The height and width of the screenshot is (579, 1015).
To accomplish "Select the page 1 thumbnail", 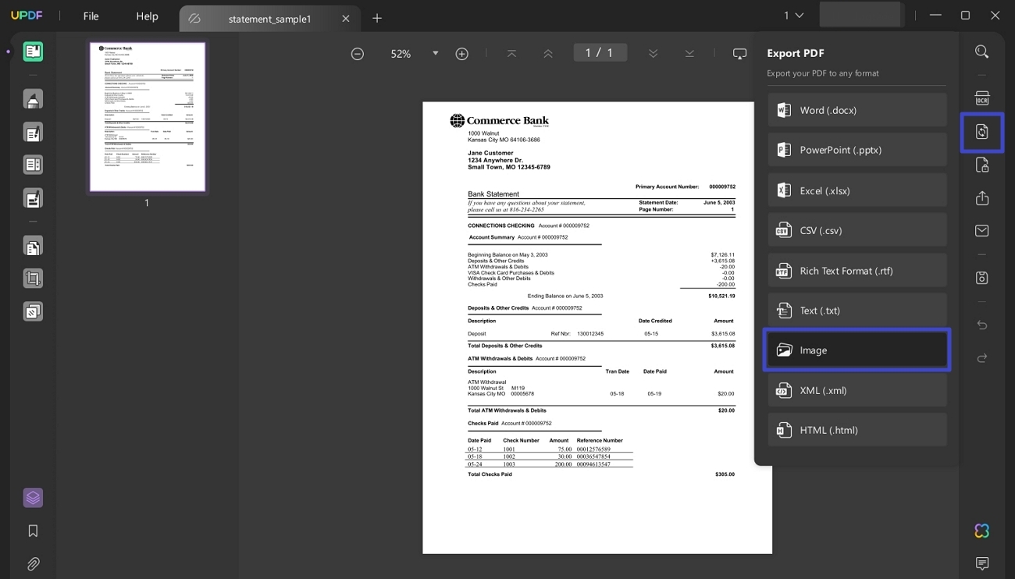I will click(148, 117).
